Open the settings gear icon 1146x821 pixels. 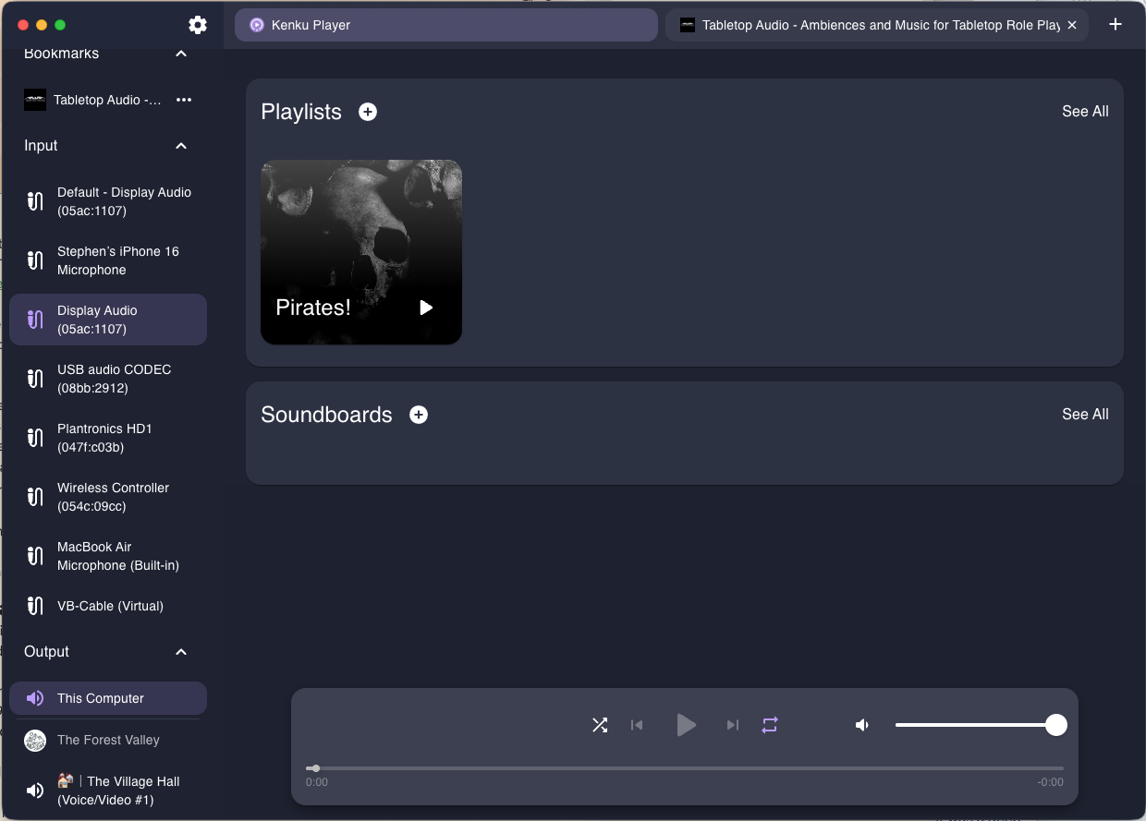click(198, 25)
